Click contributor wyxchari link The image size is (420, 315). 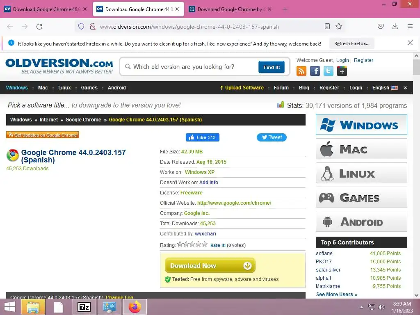click(205, 234)
